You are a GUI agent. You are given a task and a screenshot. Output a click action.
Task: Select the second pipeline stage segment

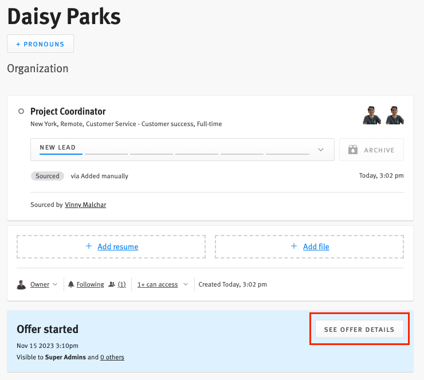tap(106, 153)
